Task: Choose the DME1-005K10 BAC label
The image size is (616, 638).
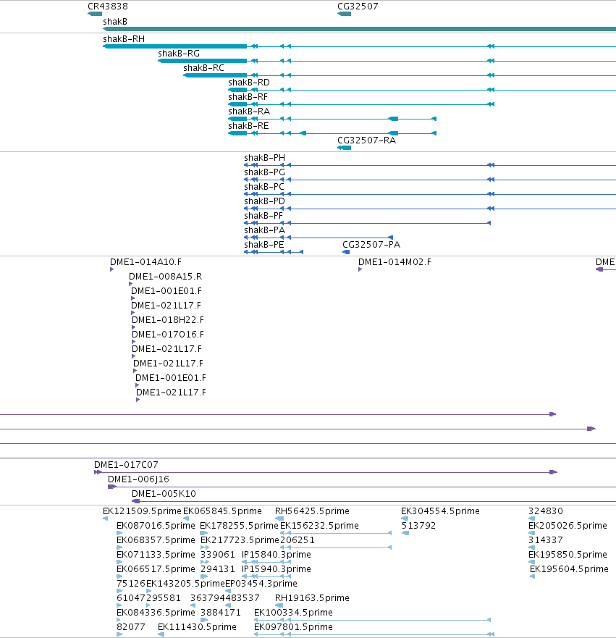Action: [x=164, y=494]
